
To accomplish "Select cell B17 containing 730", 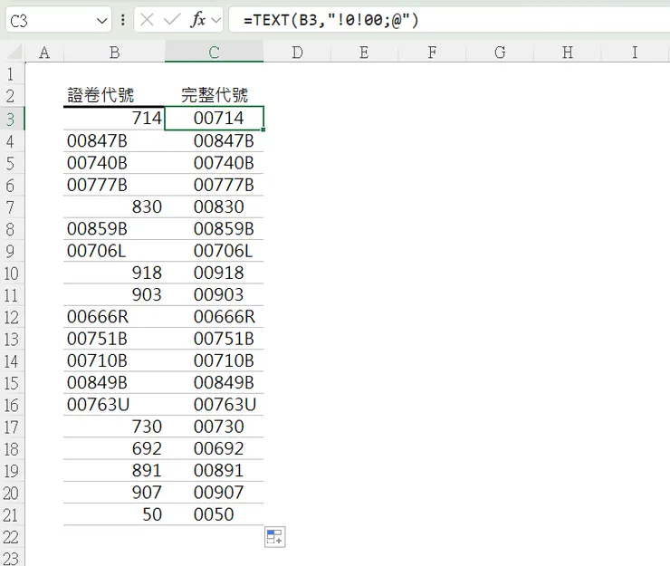I will (114, 427).
